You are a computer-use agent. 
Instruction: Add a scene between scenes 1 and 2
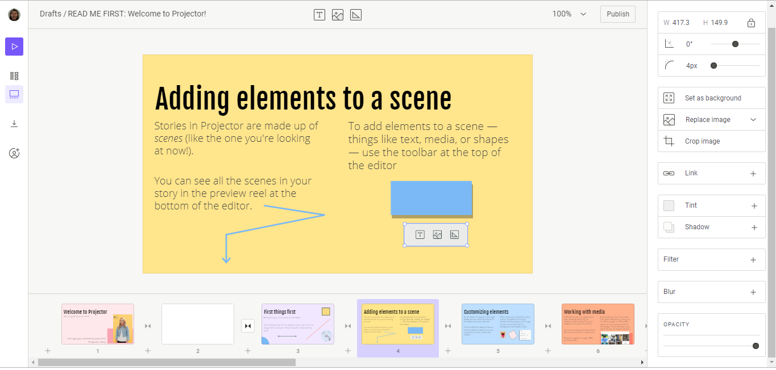148,351
